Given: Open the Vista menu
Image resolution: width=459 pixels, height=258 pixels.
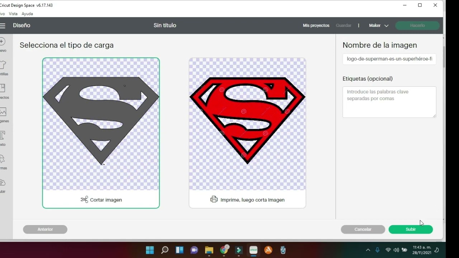Looking at the screenshot, I should pos(13,14).
